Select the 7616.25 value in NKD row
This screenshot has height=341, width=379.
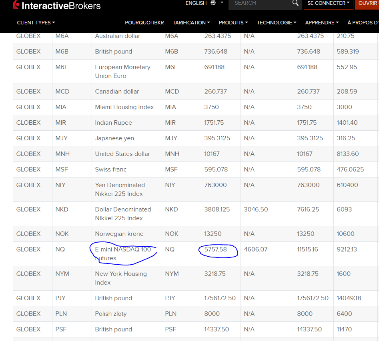[x=308, y=209]
